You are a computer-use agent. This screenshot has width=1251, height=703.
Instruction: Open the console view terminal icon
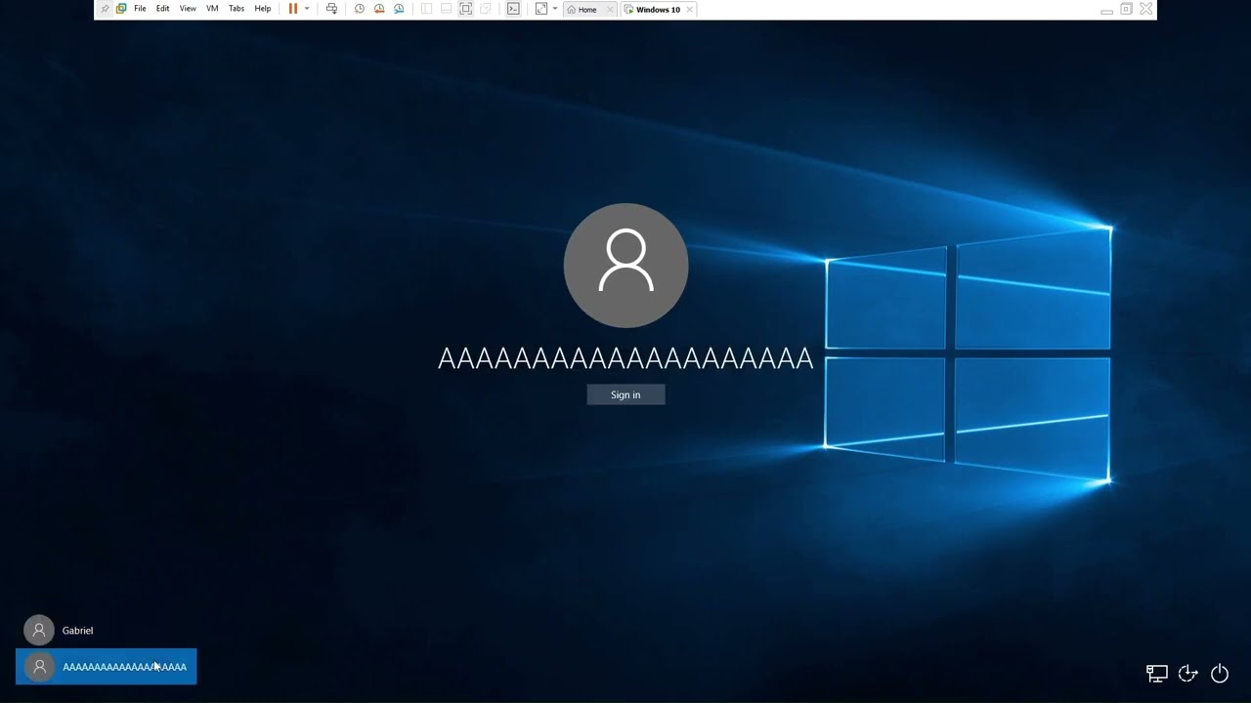513,9
